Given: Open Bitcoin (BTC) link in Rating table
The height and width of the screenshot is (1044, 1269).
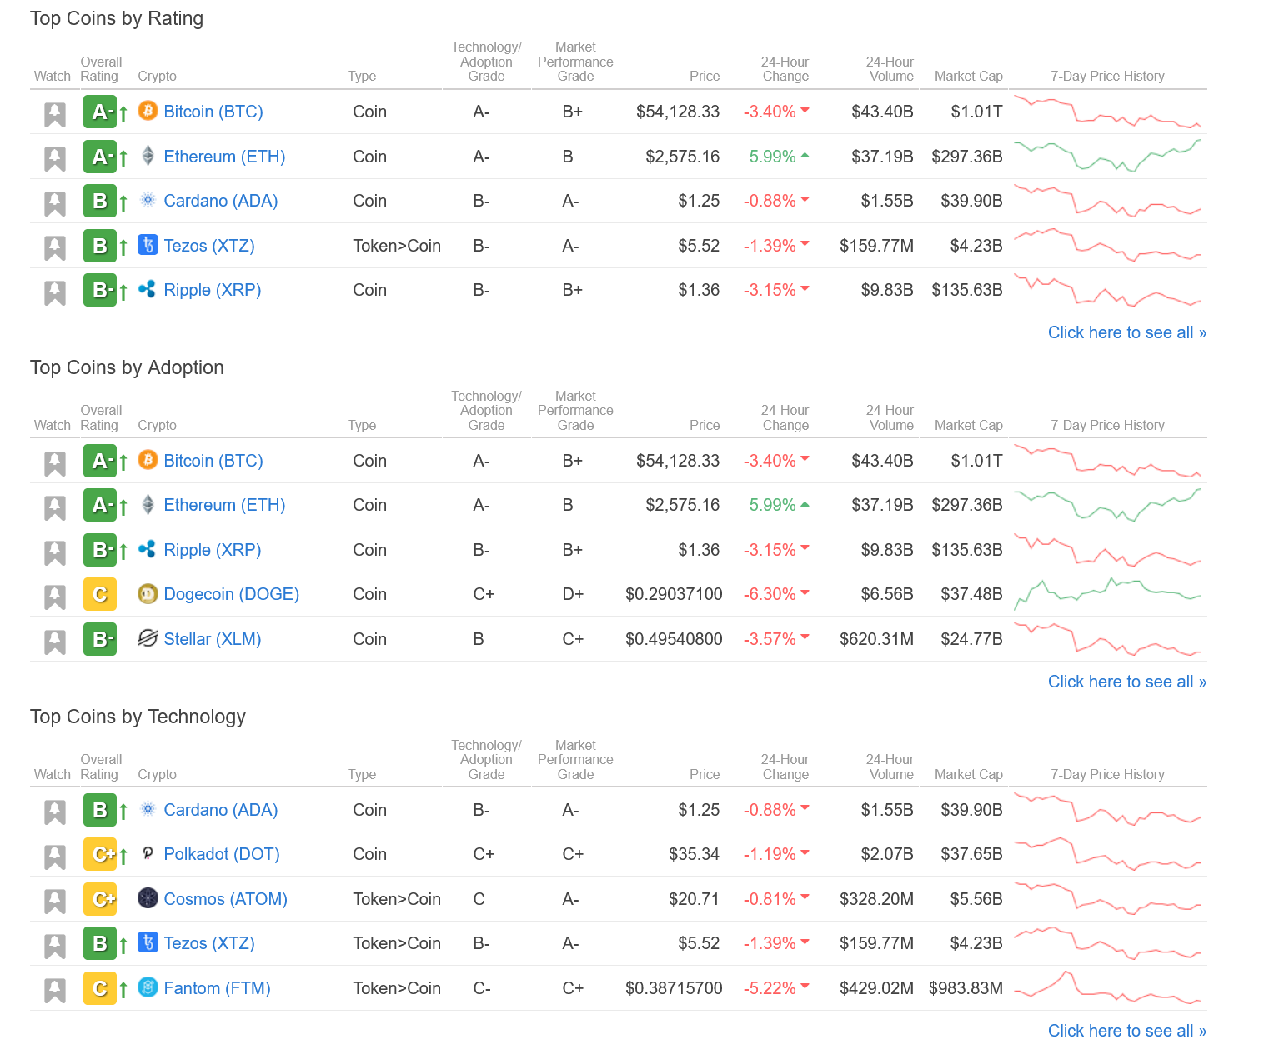Looking at the screenshot, I should 213,112.
